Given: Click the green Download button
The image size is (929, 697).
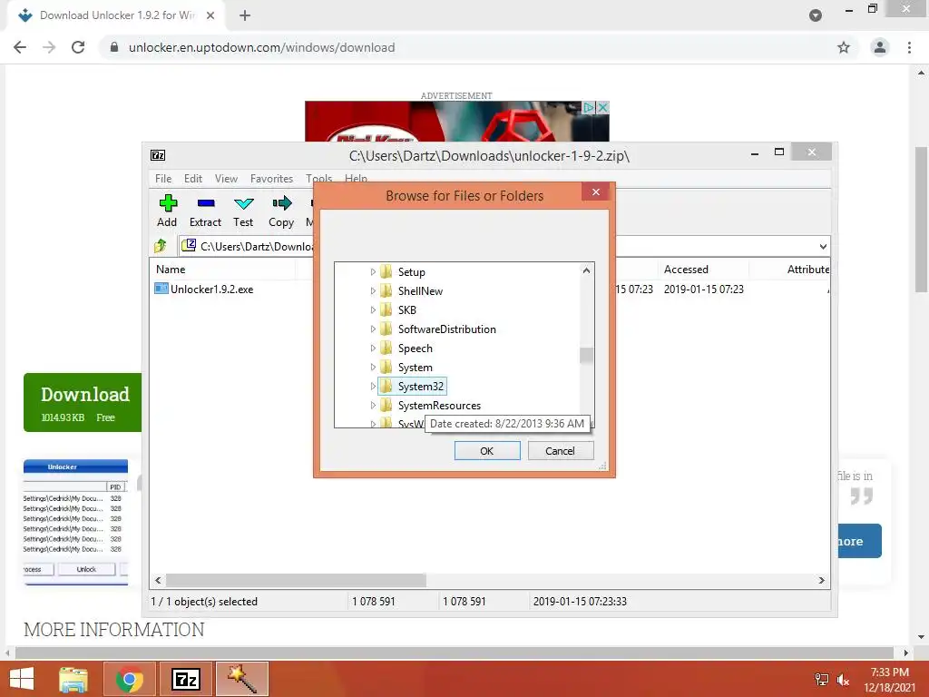Looking at the screenshot, I should pos(83,402).
